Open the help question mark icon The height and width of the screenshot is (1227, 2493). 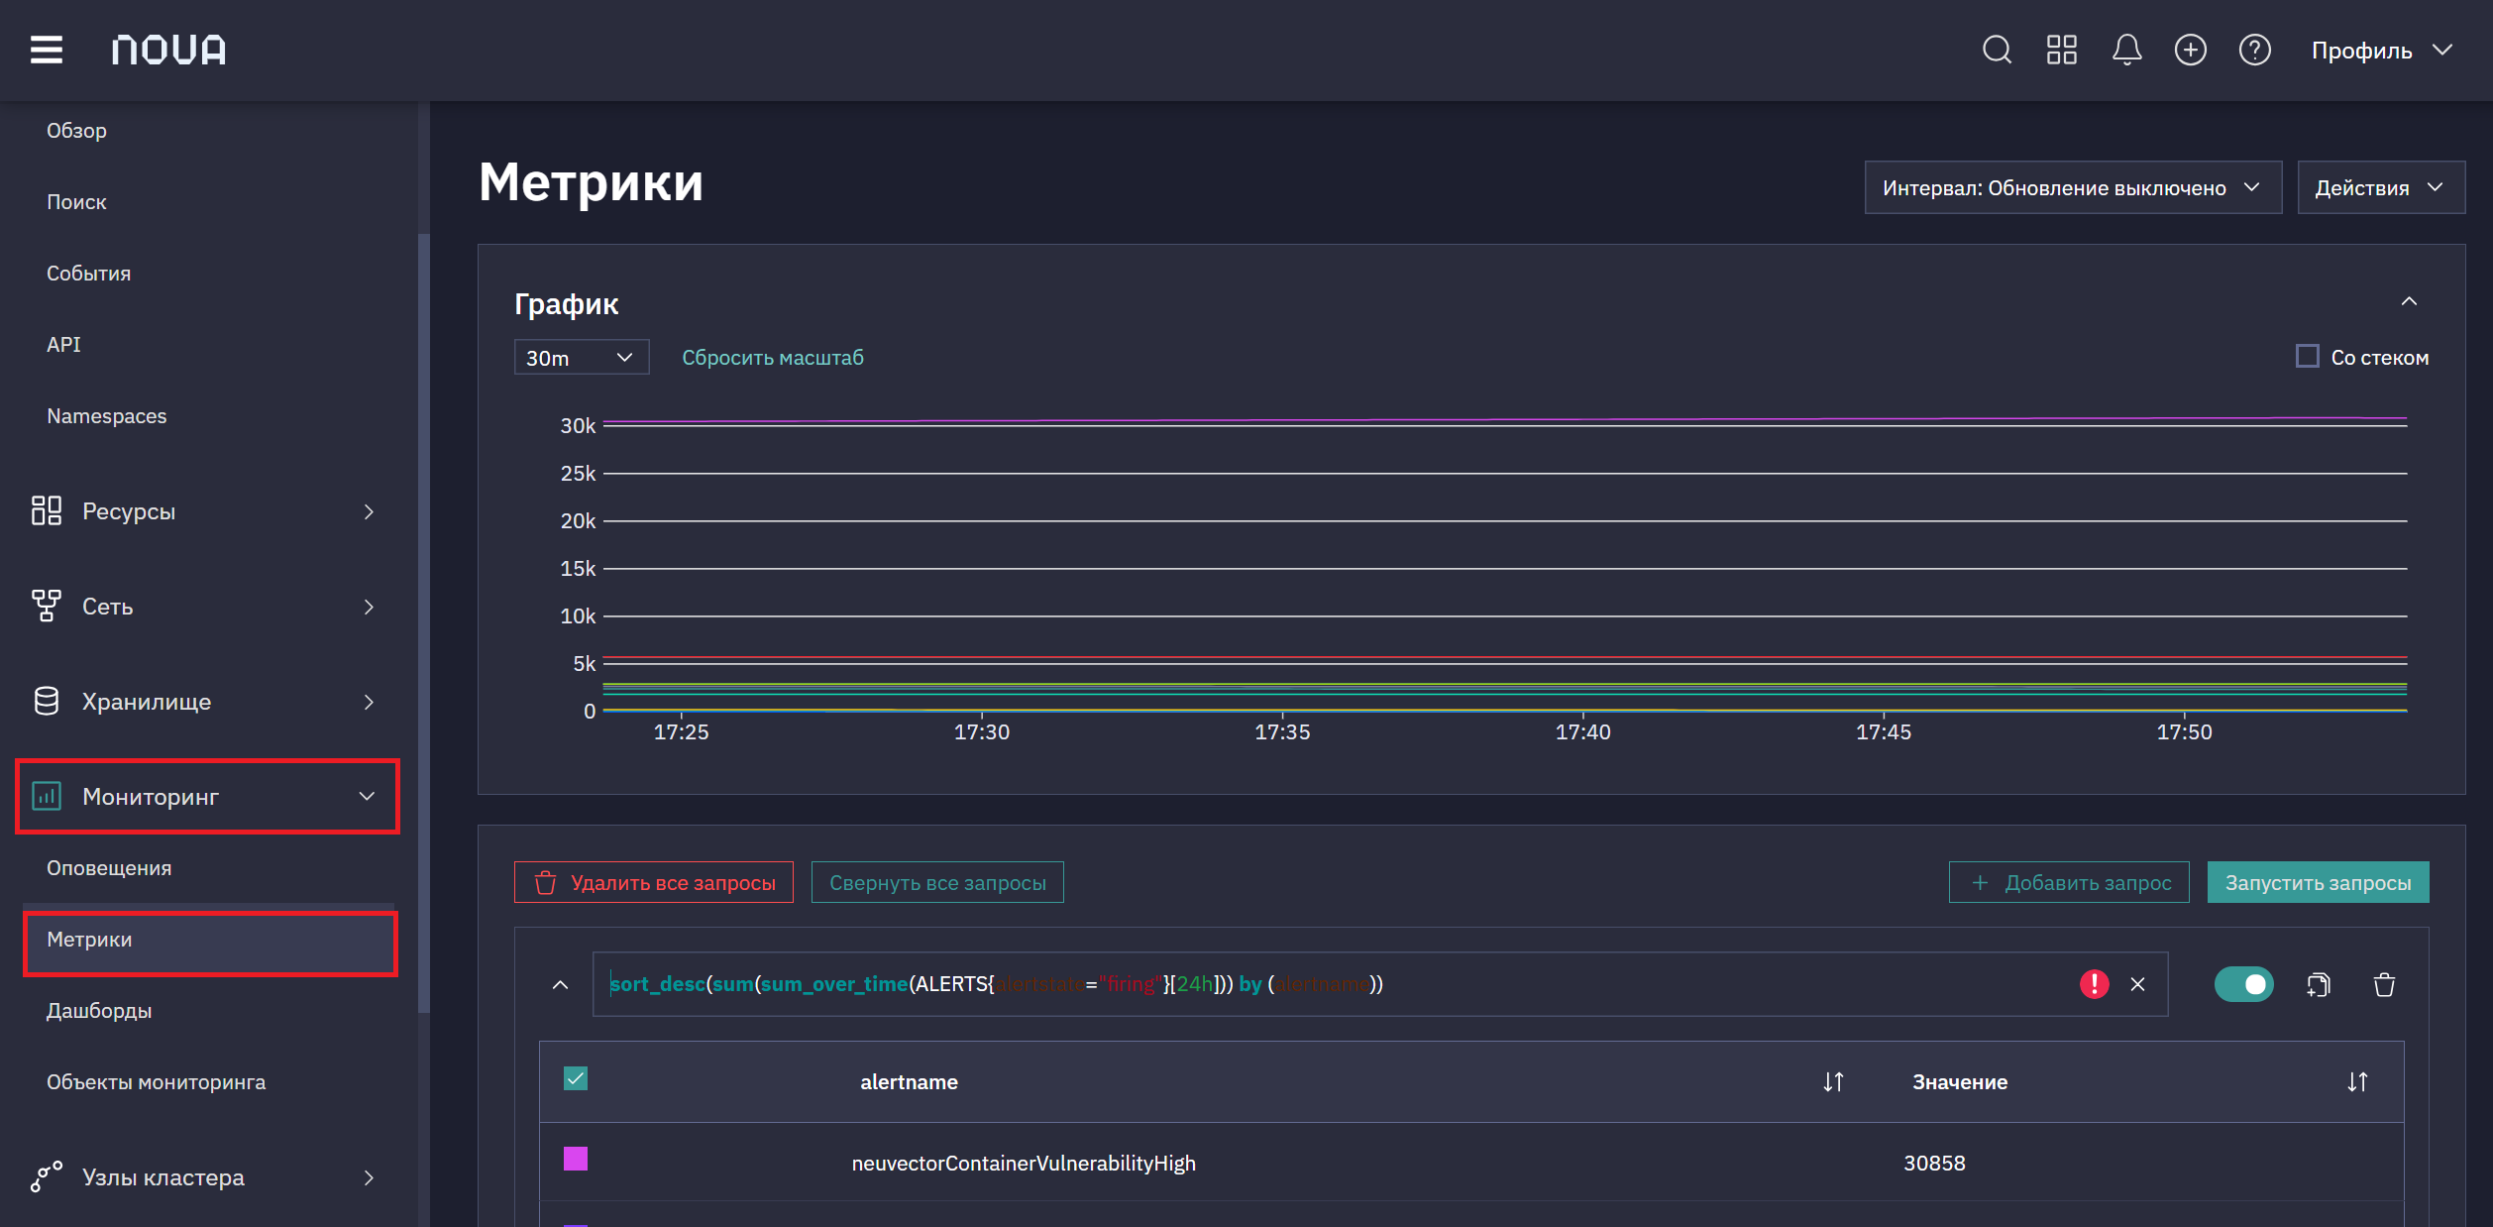(2255, 50)
